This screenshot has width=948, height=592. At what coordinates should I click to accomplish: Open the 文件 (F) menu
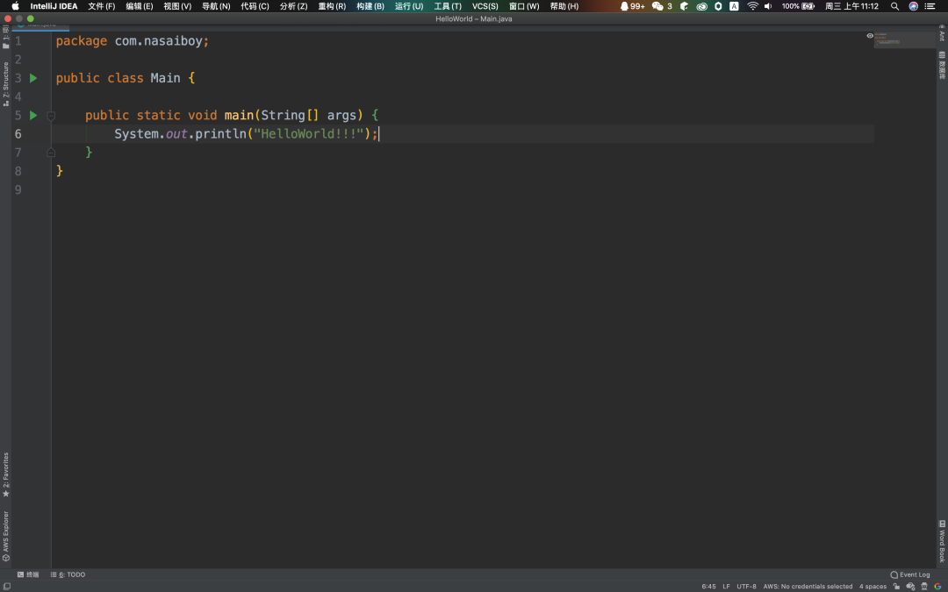102,6
